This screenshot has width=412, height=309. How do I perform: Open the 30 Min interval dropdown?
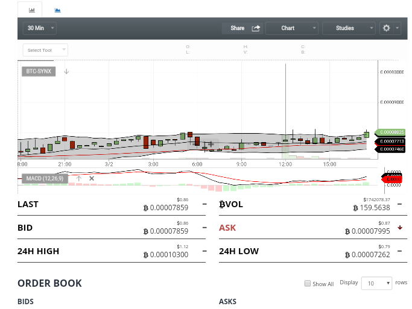[x=39, y=28]
